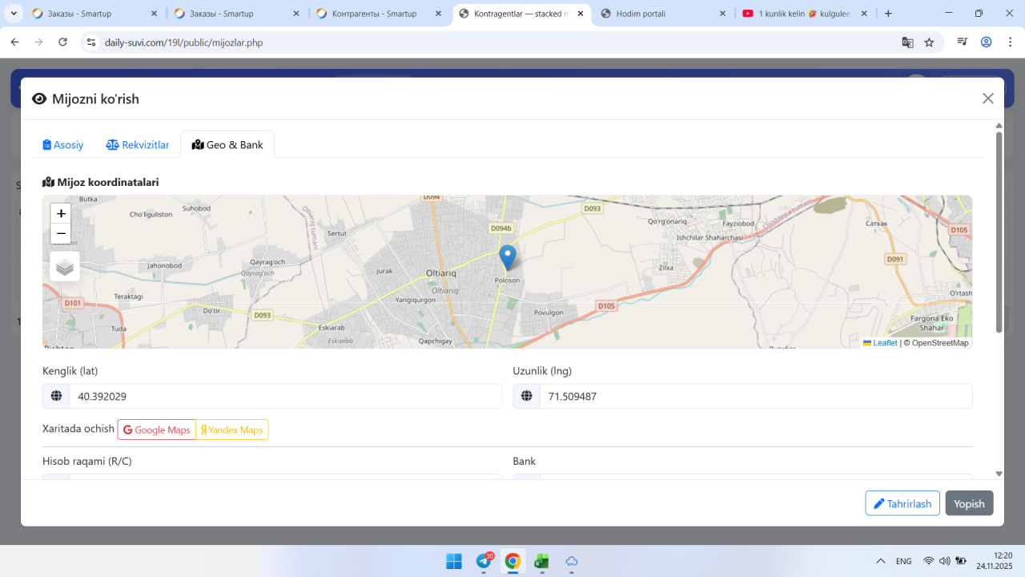1025x577 pixels.
Task: Click the Uzunlik (lng) input field
Action: (755, 396)
